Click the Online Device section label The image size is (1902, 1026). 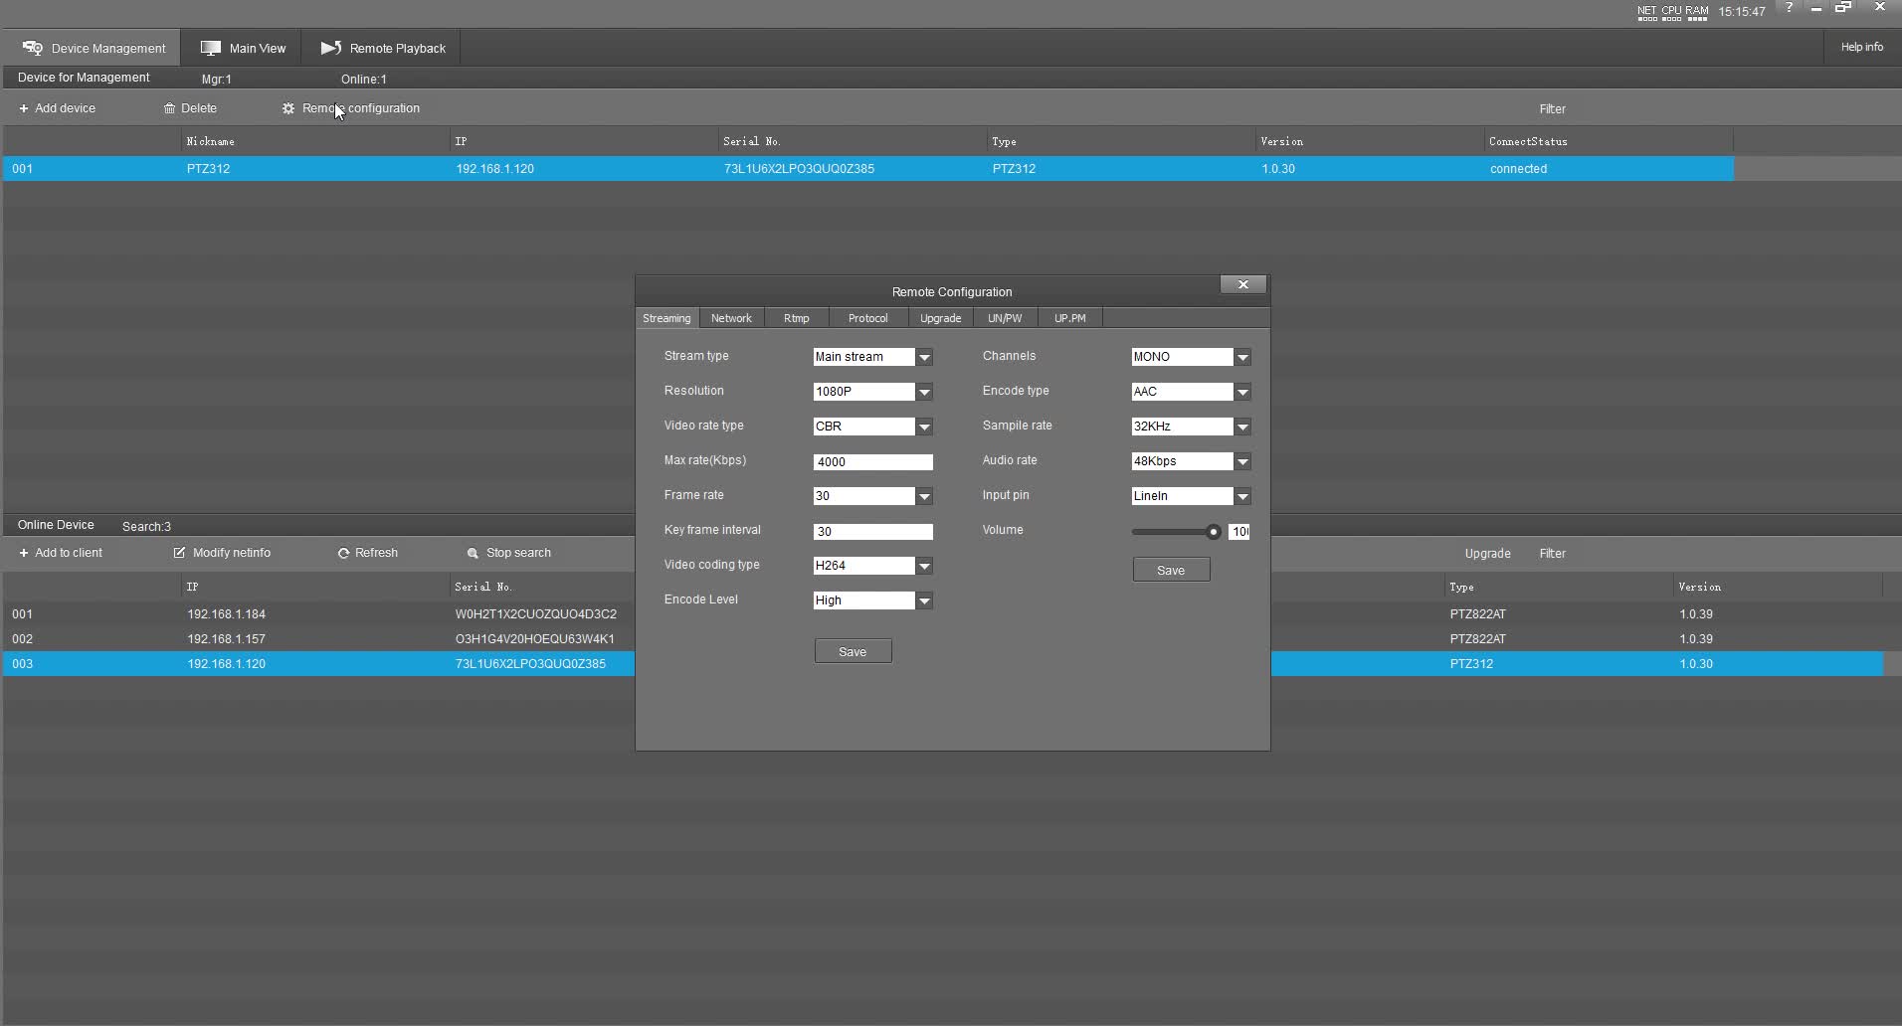(x=56, y=525)
